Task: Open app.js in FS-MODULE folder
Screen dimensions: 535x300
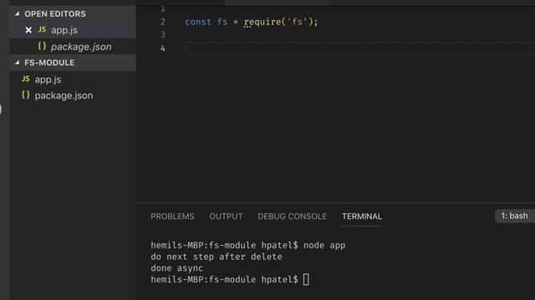Action: tap(48, 80)
